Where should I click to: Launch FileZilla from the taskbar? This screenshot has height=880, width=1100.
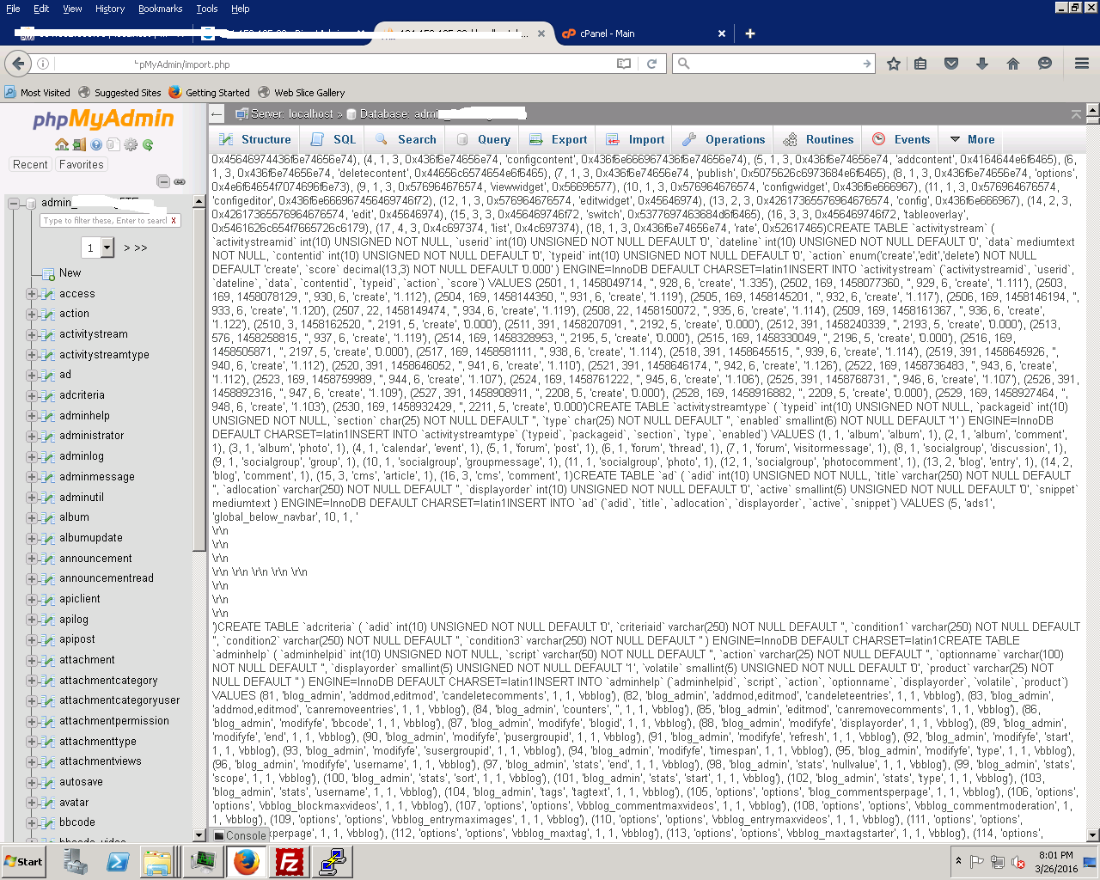[290, 862]
